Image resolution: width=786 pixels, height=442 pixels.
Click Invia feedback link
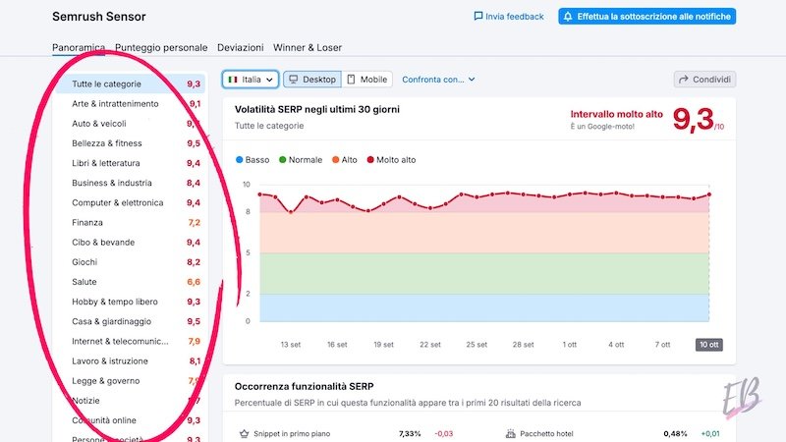click(509, 17)
